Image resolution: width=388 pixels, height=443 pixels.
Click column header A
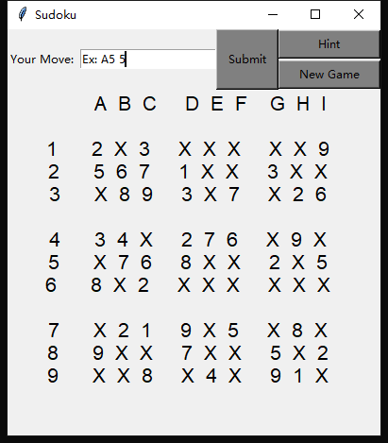(100, 104)
